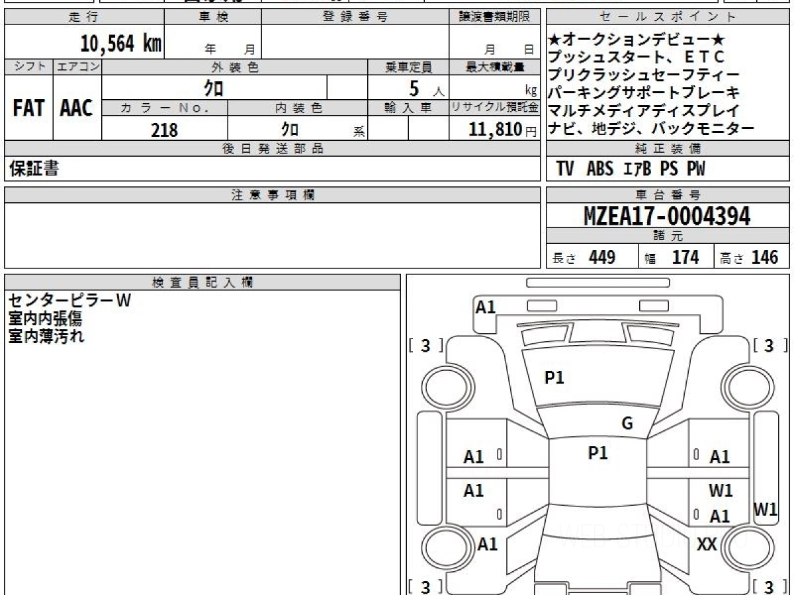This screenshot has height=595, width=794.
Task: Select the 登録番号 header
Action: tap(355, 17)
